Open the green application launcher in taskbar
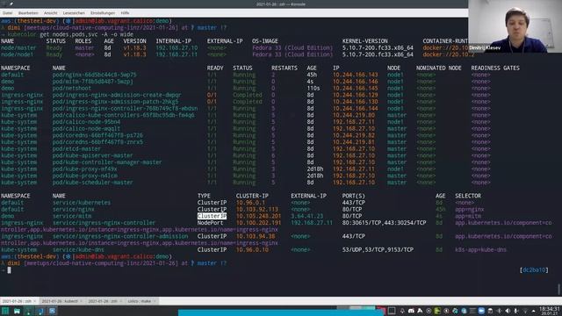Viewport: 562px width, 316px height. point(5,311)
